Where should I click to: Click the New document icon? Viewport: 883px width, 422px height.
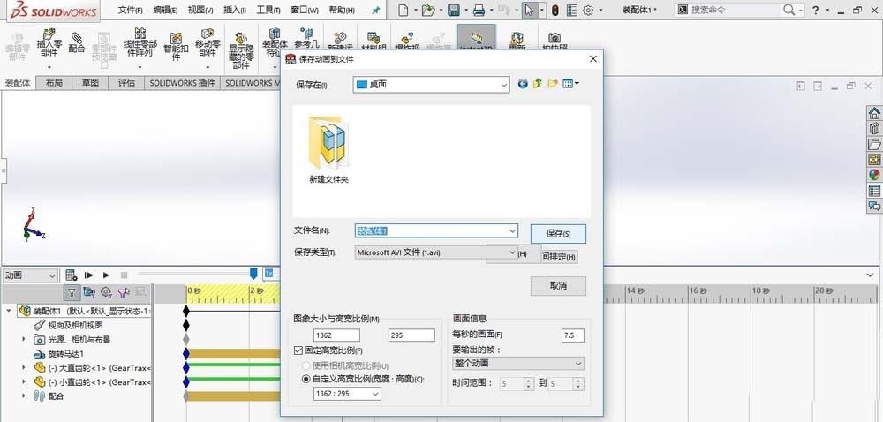403,10
